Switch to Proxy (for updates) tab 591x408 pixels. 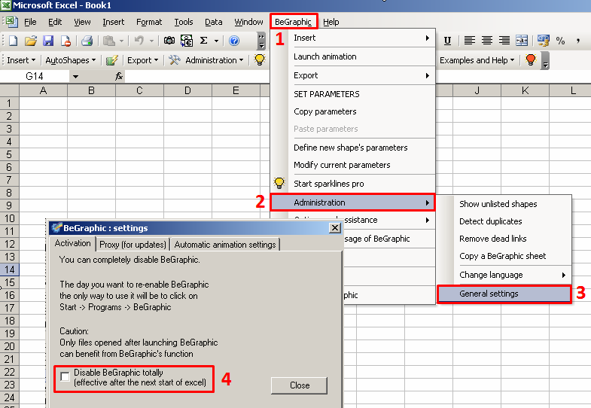pyautogui.click(x=133, y=244)
